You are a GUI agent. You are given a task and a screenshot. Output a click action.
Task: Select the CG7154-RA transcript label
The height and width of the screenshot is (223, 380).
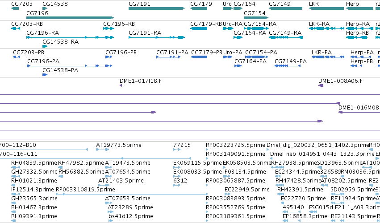point(260,24)
